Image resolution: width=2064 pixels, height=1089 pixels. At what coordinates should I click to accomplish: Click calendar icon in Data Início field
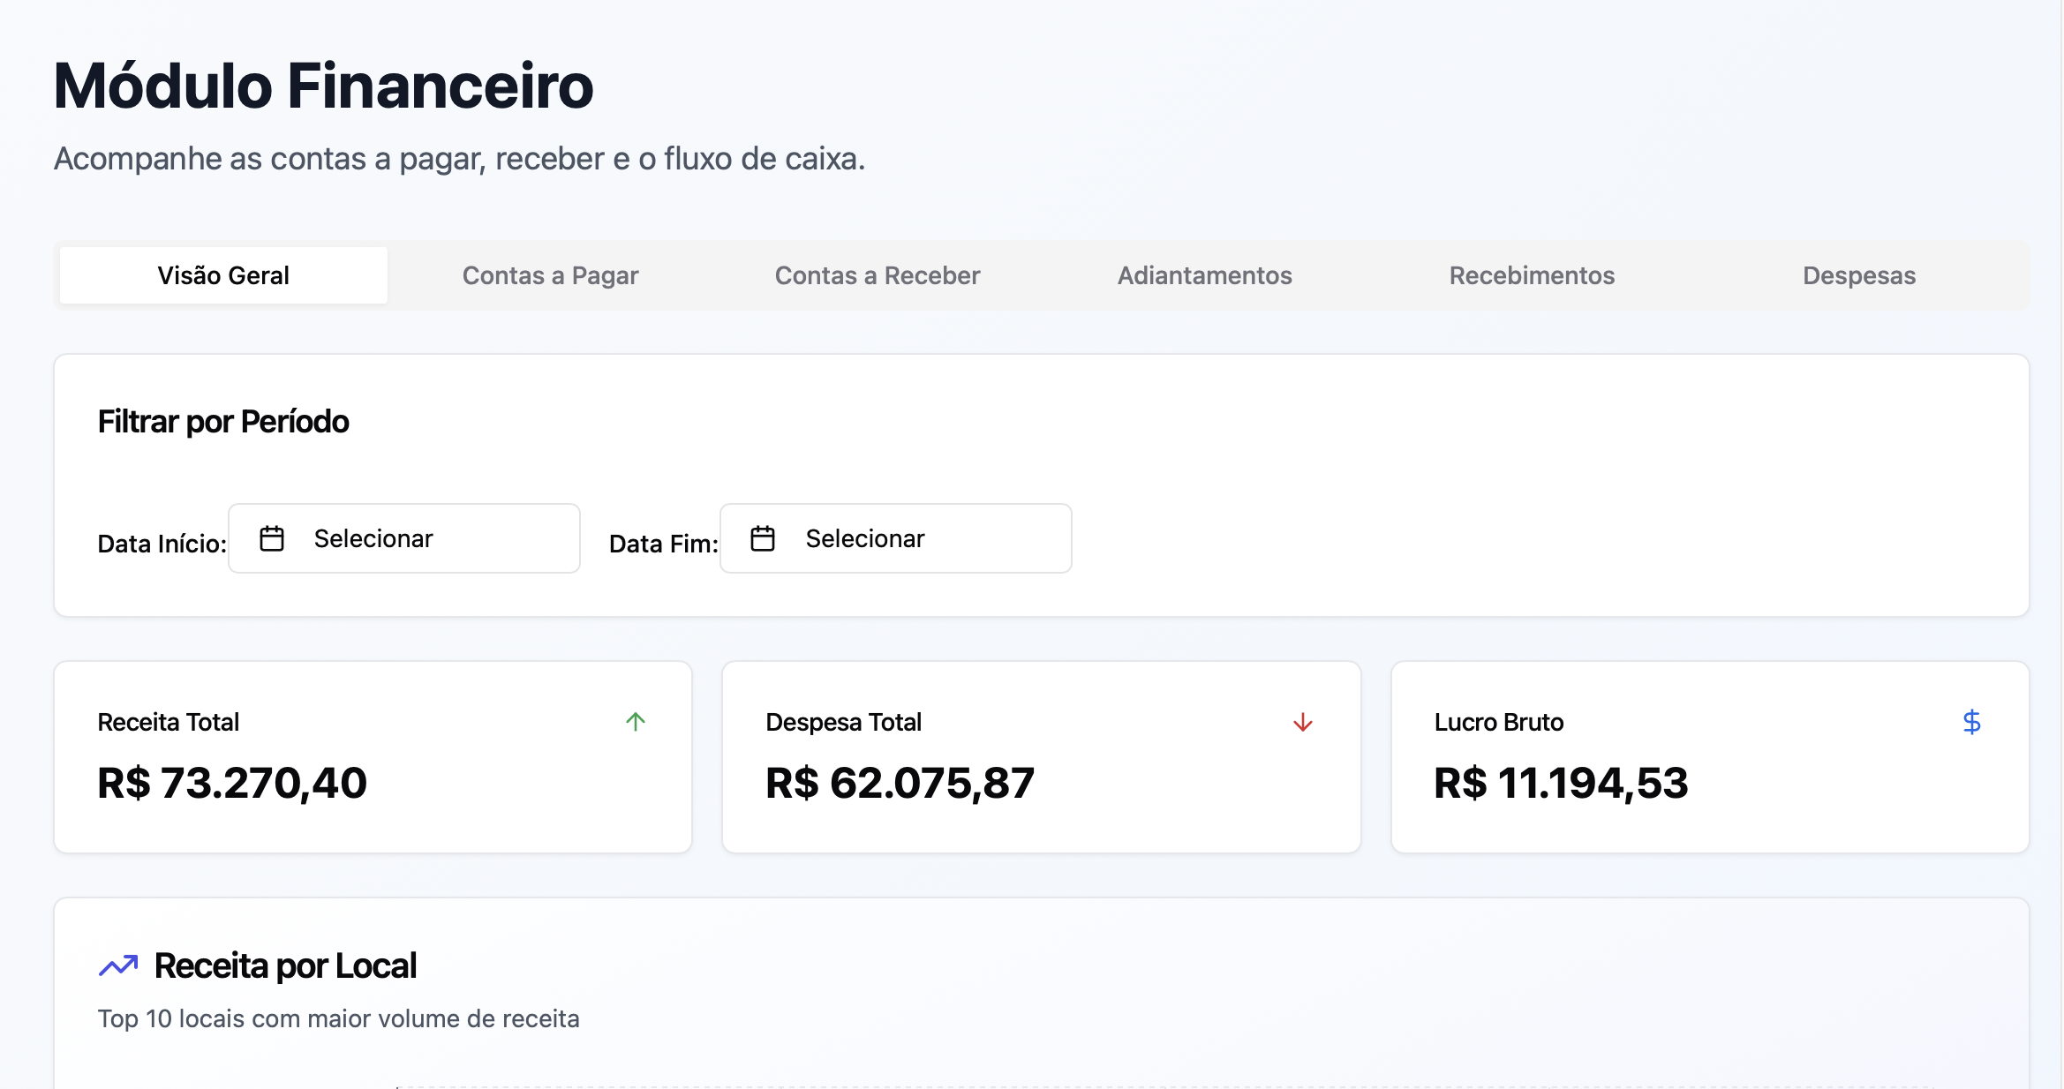272,538
